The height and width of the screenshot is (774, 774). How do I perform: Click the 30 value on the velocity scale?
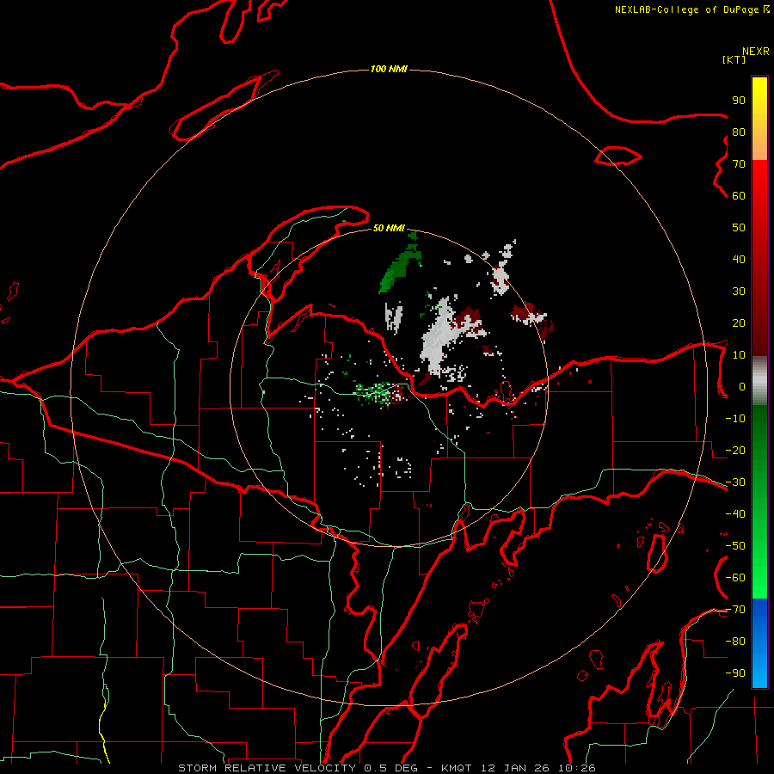click(x=739, y=292)
